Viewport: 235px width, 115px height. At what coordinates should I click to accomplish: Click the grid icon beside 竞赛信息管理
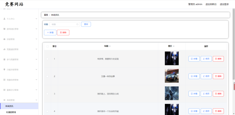4,80
